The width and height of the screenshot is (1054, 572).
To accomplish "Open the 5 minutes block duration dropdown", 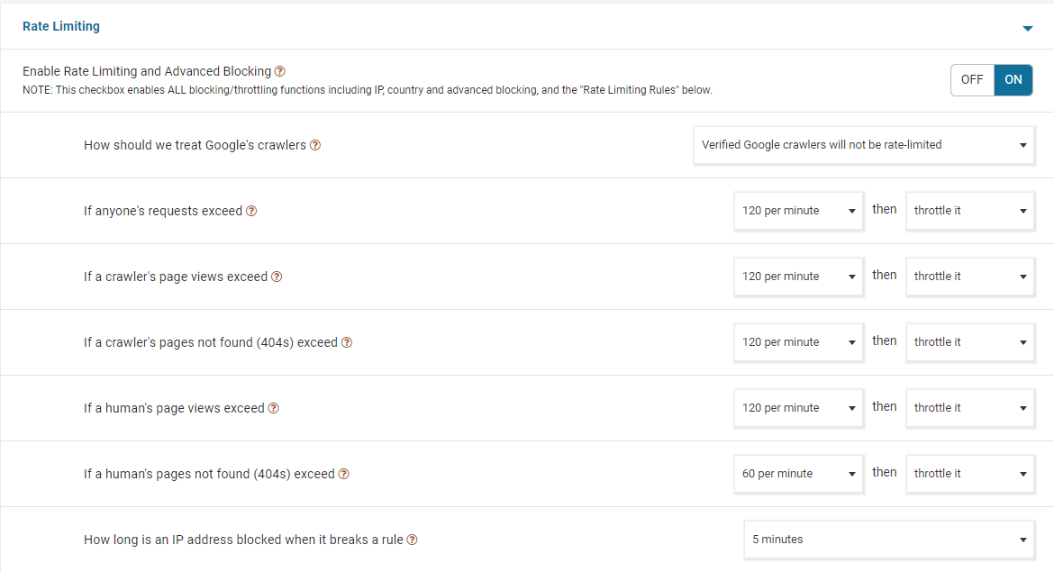I will [888, 540].
